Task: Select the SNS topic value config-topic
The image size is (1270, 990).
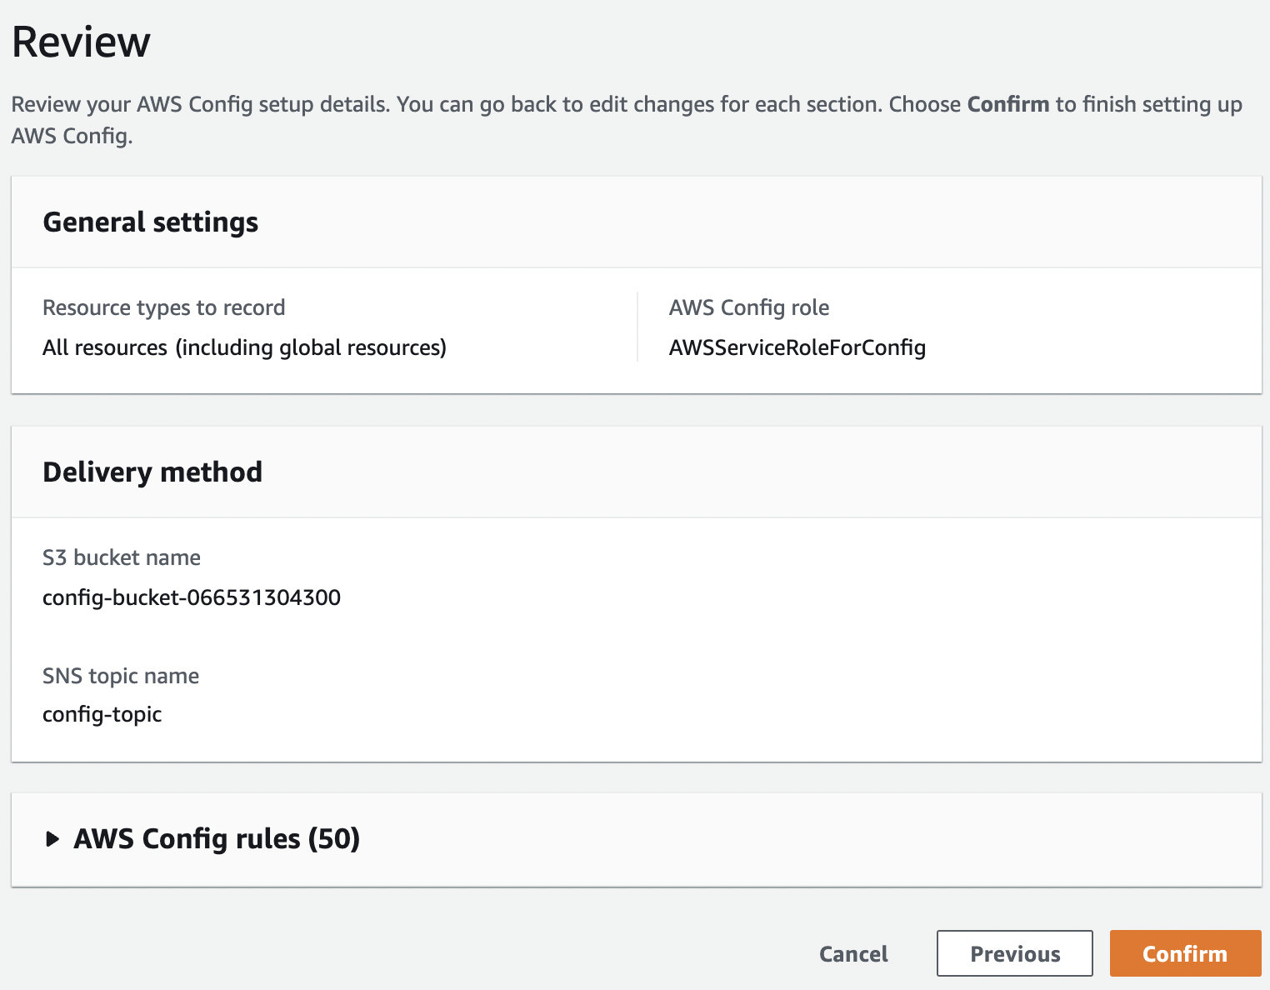Action: click(x=102, y=715)
